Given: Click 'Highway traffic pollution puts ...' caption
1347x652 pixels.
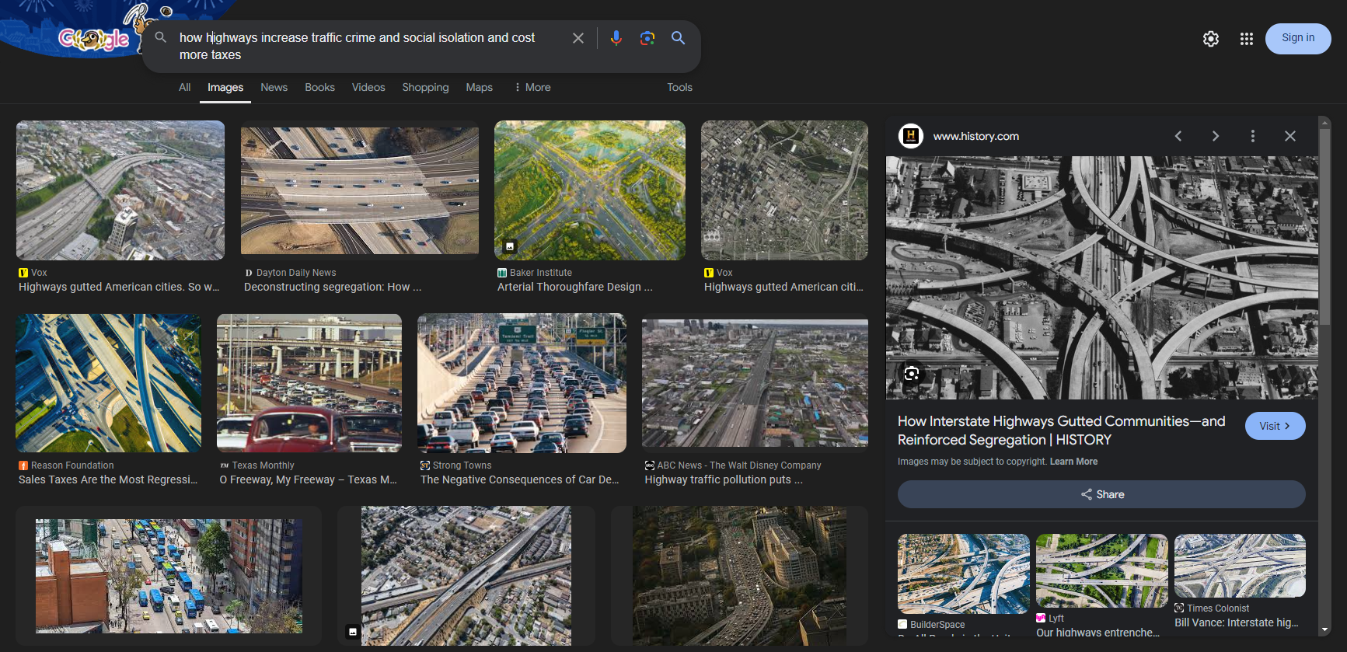Looking at the screenshot, I should tap(724, 480).
